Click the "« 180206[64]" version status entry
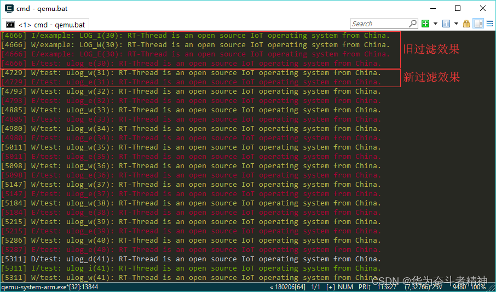Viewport: 496px width, 292px height. click(287, 287)
